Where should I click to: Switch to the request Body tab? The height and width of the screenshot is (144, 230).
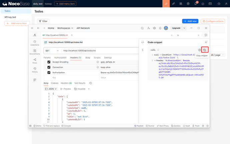[88, 58]
